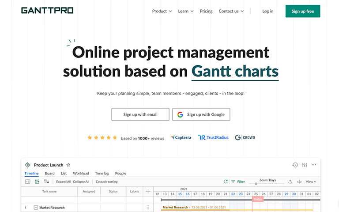This screenshot has width=339, height=212.
Task: Open the Contact us dropdown
Action: [231, 11]
